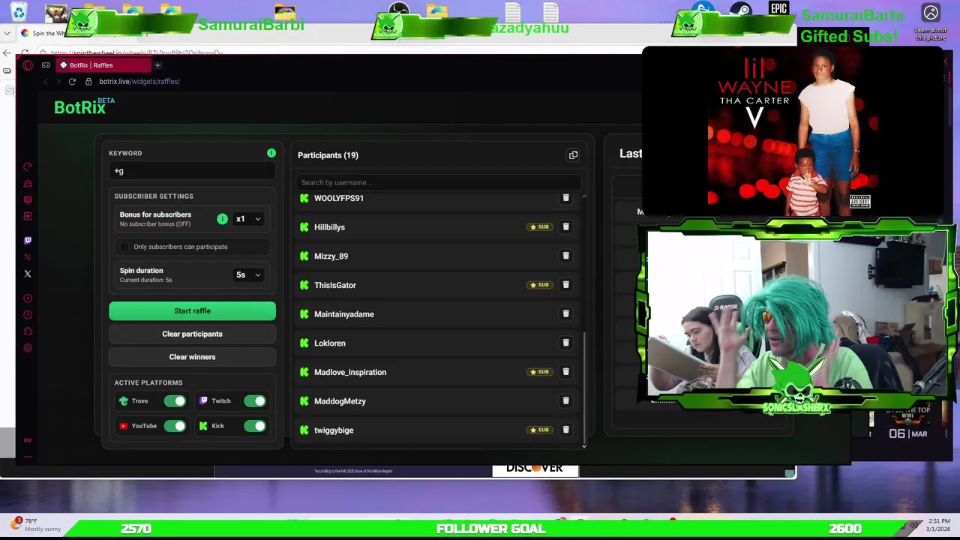
Task: Disable the Twitch platform switch
Action: (255, 401)
